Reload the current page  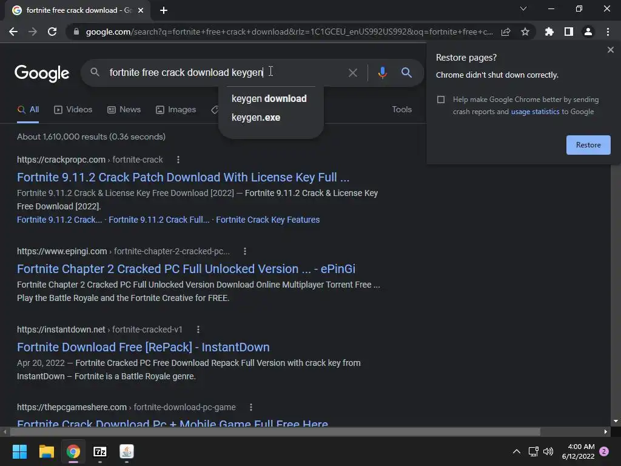coord(52,32)
